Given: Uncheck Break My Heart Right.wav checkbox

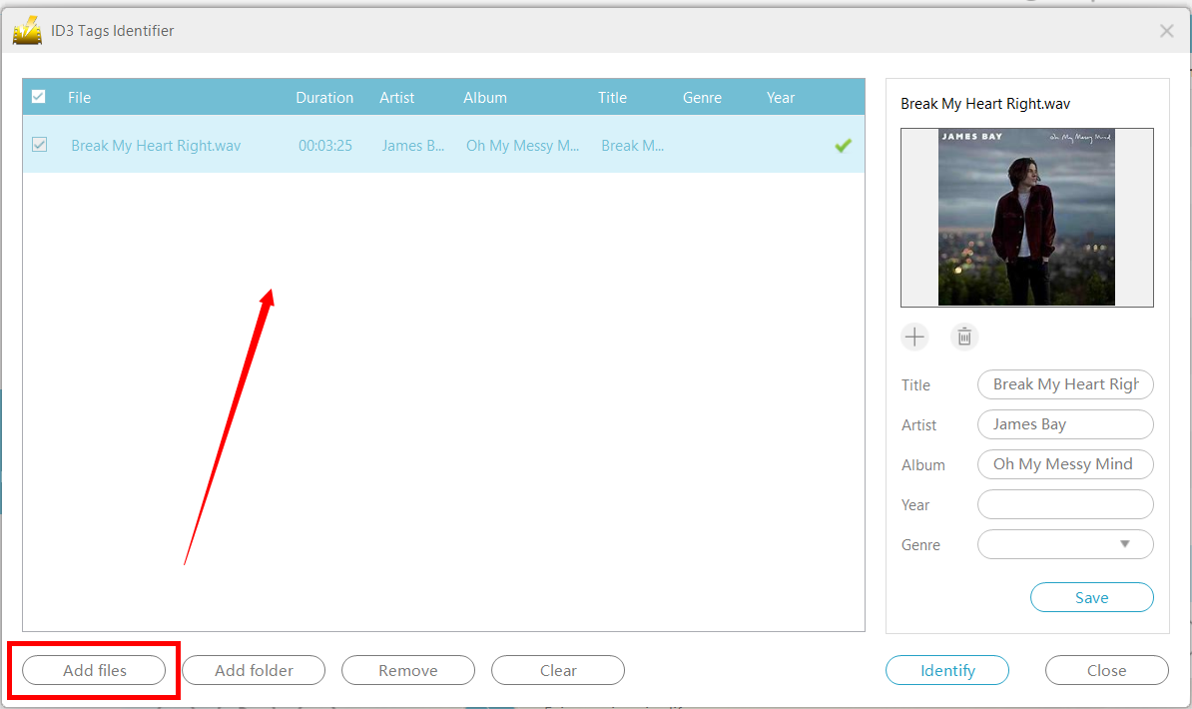Looking at the screenshot, I should (39, 145).
